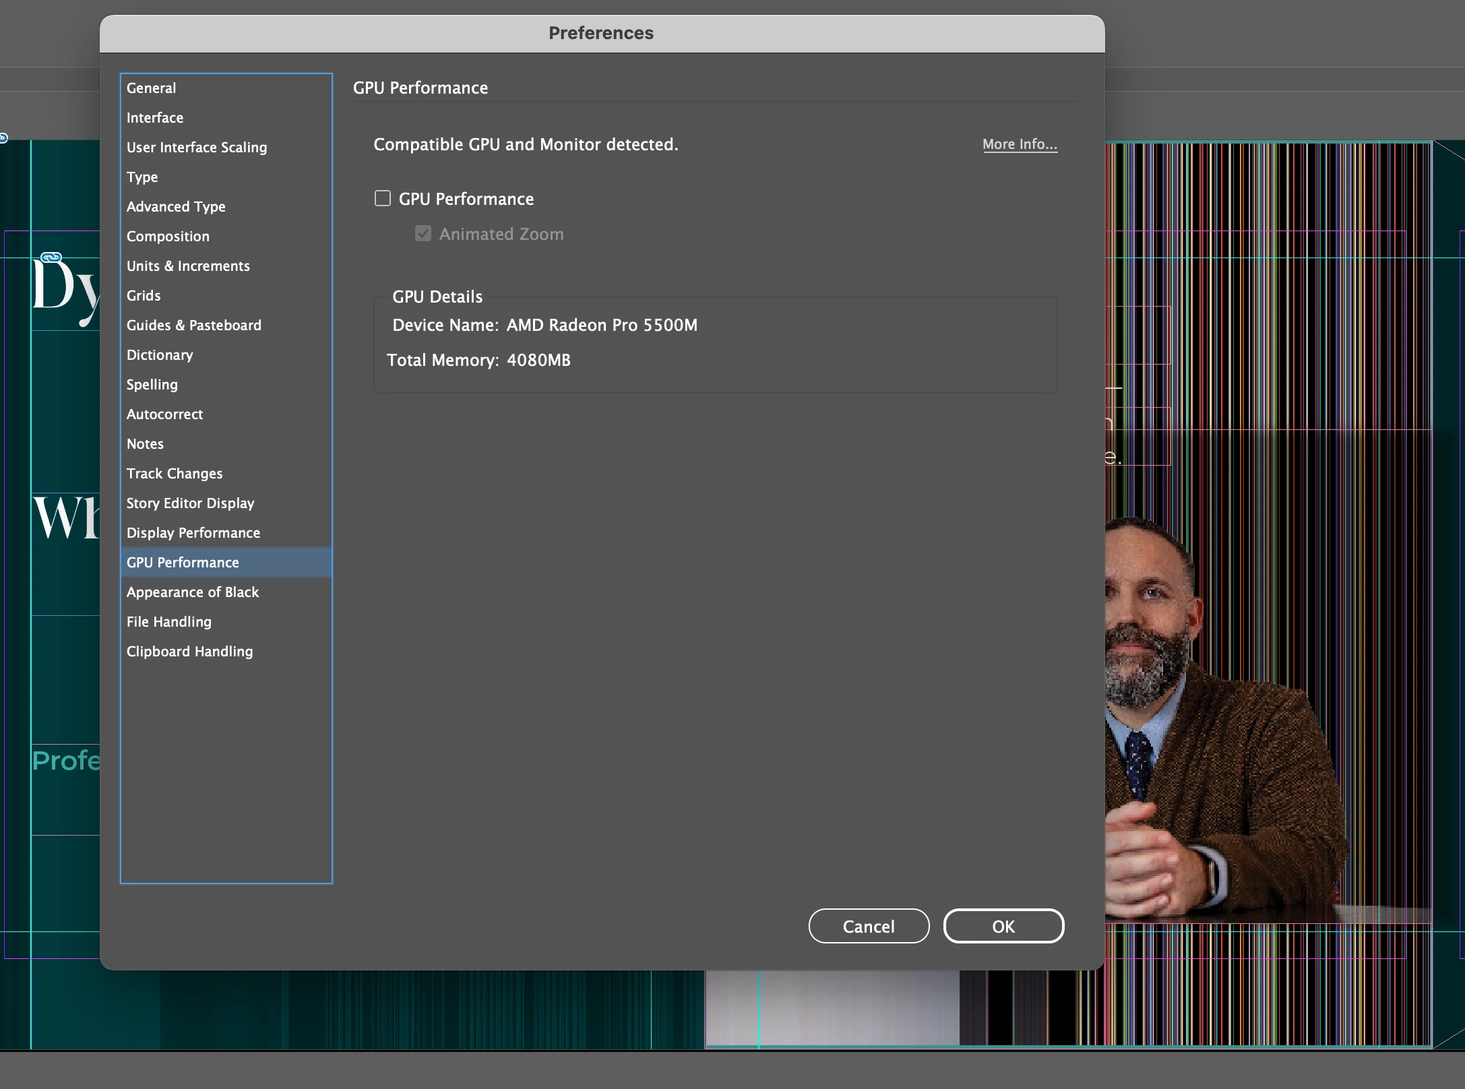Image resolution: width=1465 pixels, height=1089 pixels.
Task: Click the OK button
Action: tap(1003, 926)
